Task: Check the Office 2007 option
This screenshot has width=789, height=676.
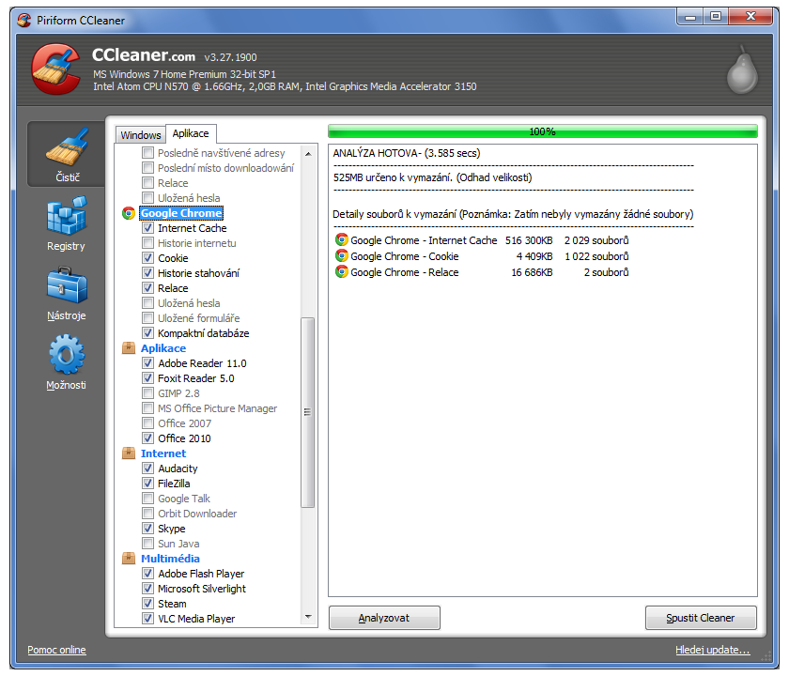Action: coord(147,423)
